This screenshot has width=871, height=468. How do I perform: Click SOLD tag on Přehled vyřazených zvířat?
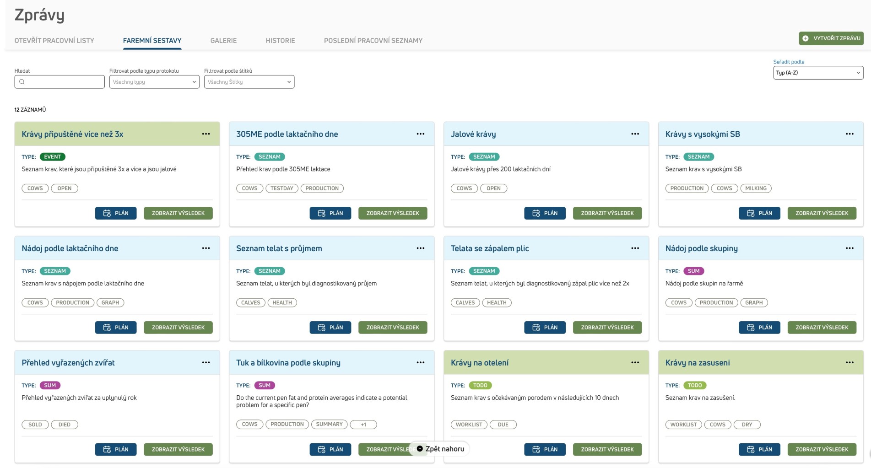click(35, 425)
